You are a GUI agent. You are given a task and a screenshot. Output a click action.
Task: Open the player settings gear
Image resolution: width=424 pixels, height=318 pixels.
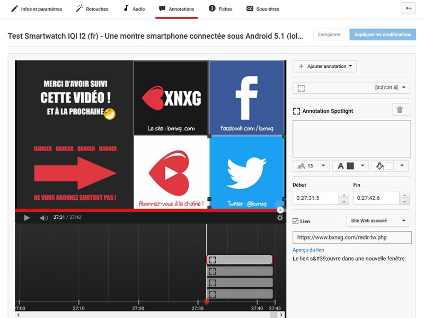[x=280, y=218]
